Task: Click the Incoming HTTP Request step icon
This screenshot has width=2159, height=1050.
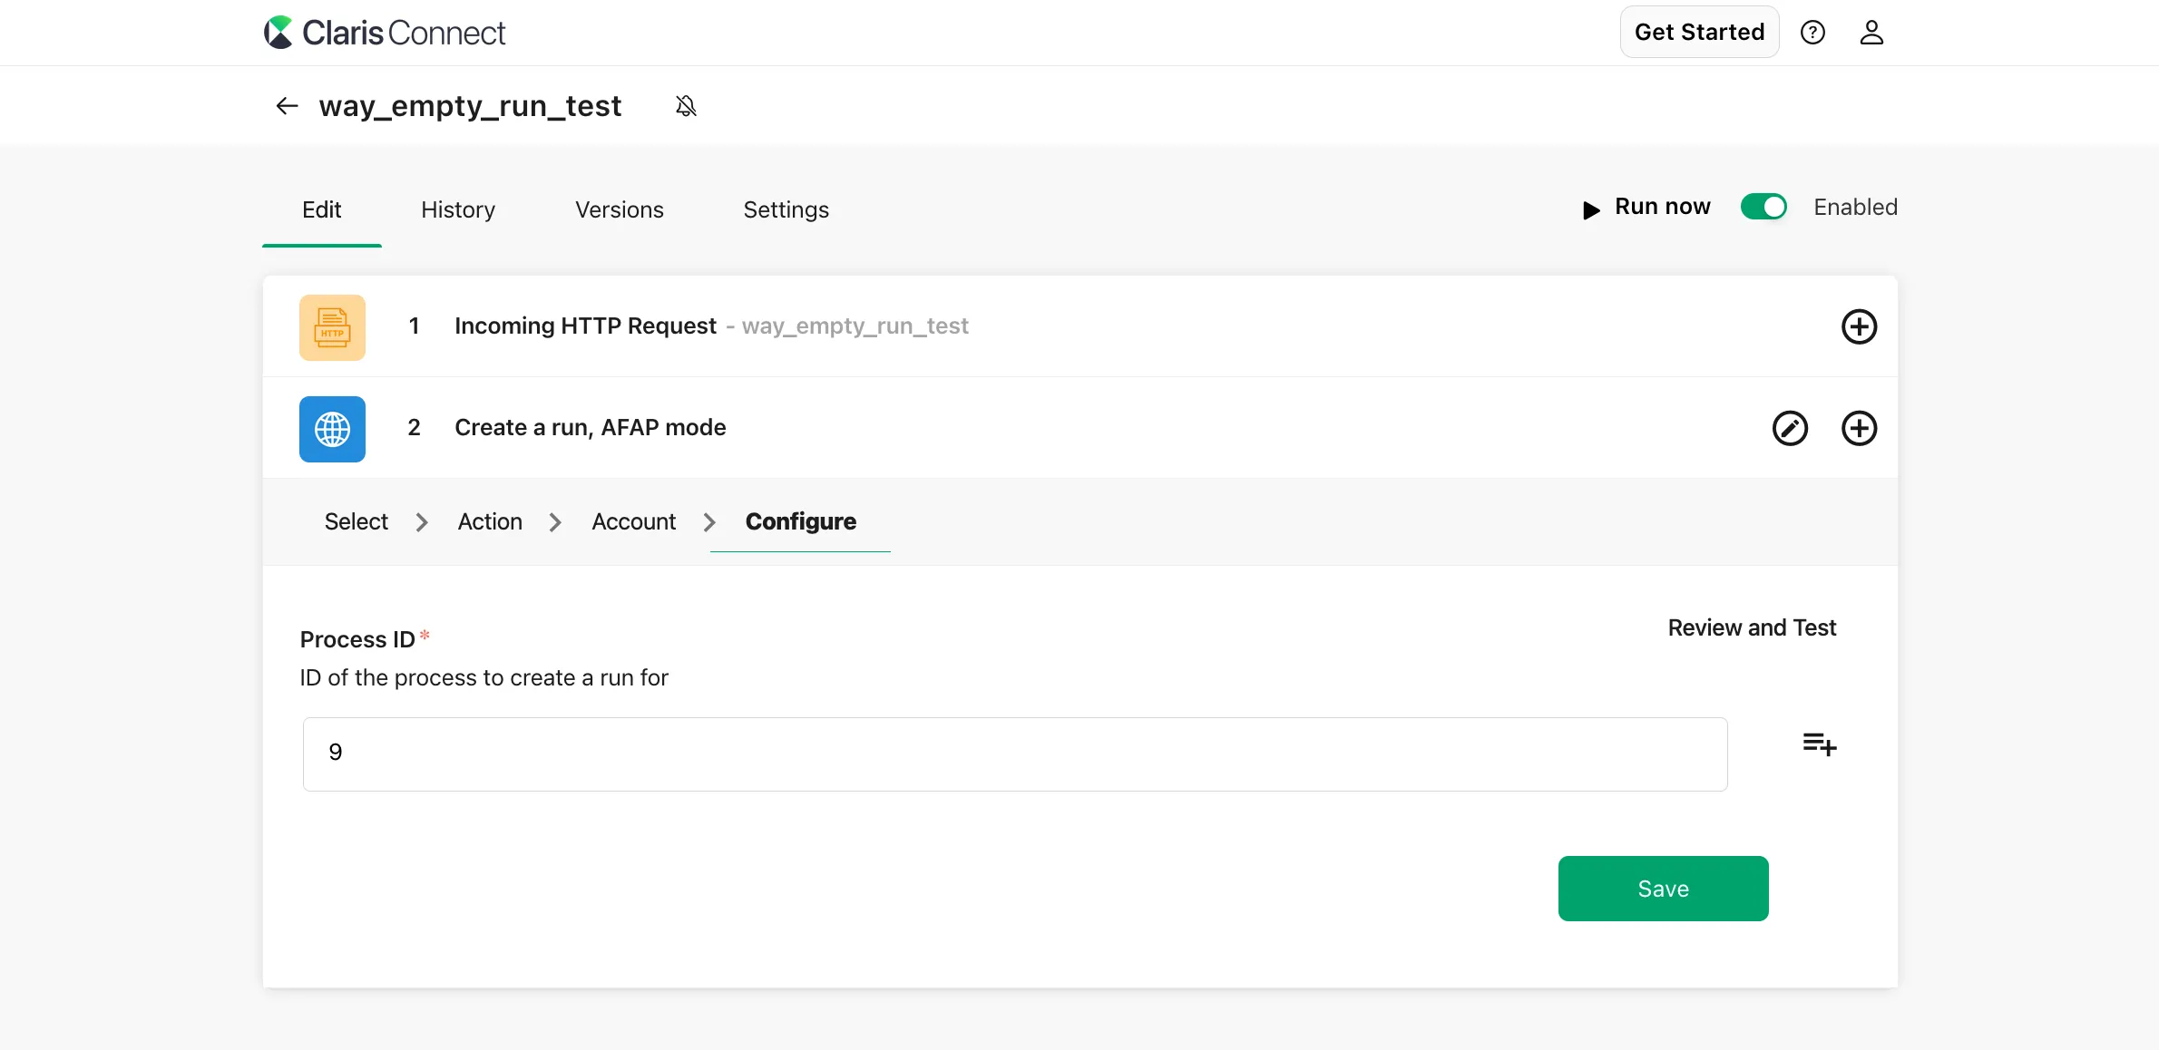Action: point(332,327)
